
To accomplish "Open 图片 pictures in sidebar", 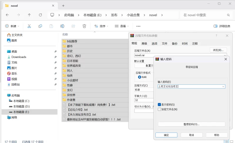I will click(12, 68).
